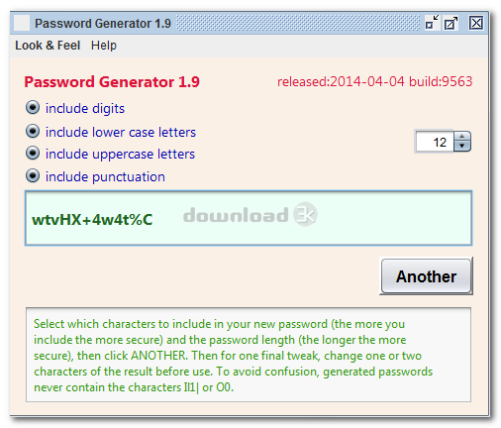Screen dimensions: 501x428
Task: Click the iconify window button in title bar
Action: 432,23
